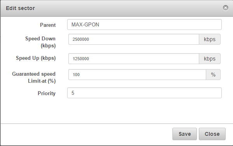Screen dimensions: 233x146
Task: Click the Speed Down (kbps) label
Action: (x=40, y=42)
